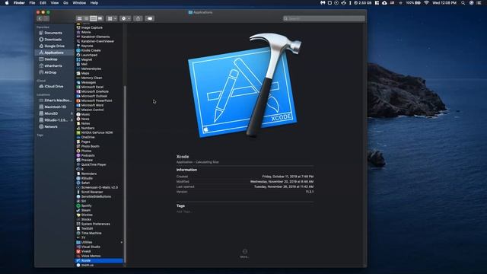Select Spotify in the list

pyautogui.click(x=86, y=205)
